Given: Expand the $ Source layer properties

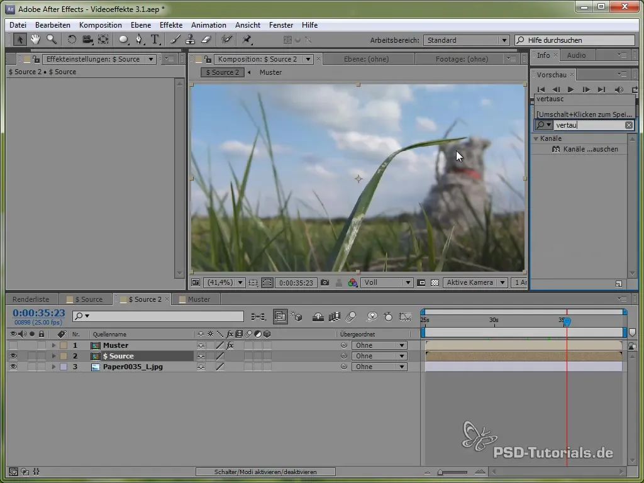Looking at the screenshot, I should (x=53, y=356).
